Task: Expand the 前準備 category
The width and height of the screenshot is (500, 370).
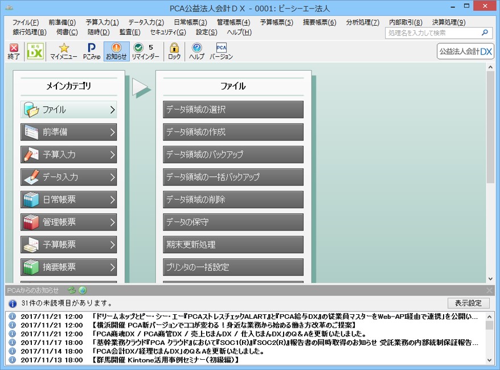Action: [68, 132]
